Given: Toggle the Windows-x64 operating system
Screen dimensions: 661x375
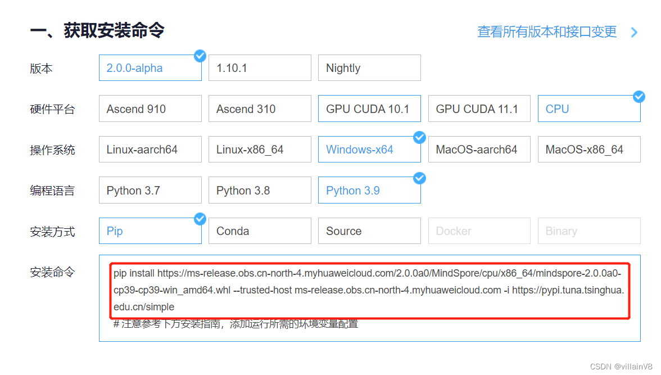Looking at the screenshot, I should click(369, 149).
